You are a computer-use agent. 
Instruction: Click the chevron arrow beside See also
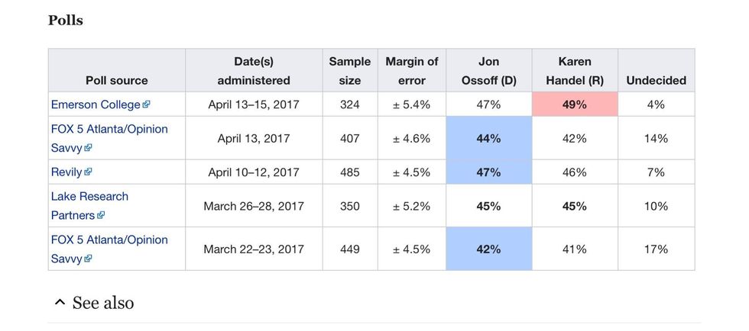(x=60, y=303)
